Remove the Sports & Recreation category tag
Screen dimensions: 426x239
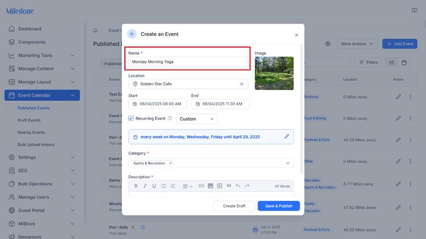[x=171, y=163]
